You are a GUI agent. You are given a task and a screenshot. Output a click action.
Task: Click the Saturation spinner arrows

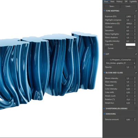click(x=135, y=31)
